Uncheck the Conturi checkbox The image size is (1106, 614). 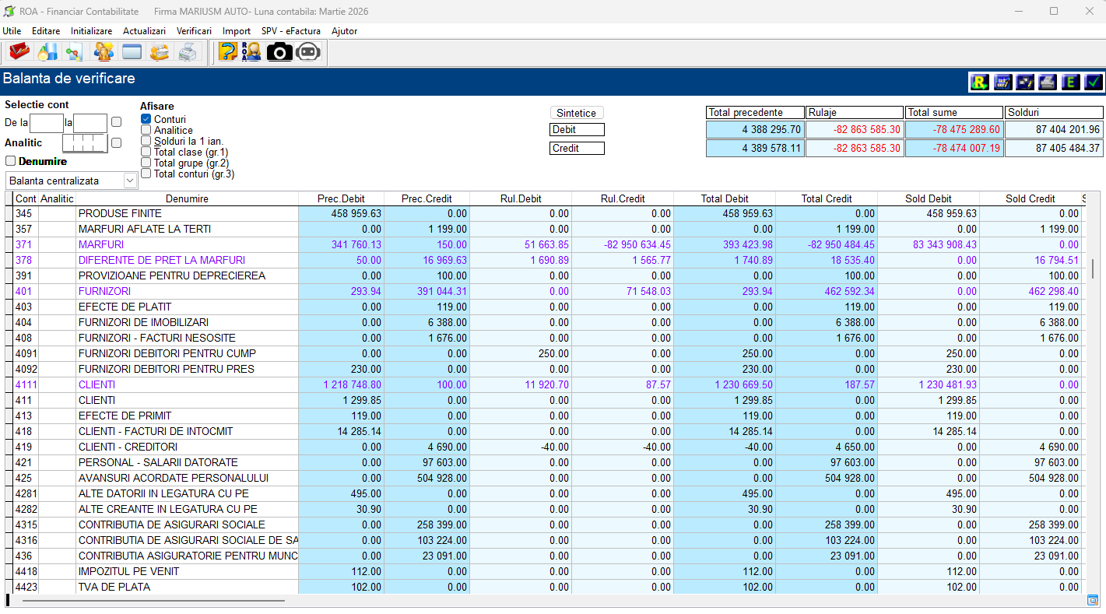(146, 119)
